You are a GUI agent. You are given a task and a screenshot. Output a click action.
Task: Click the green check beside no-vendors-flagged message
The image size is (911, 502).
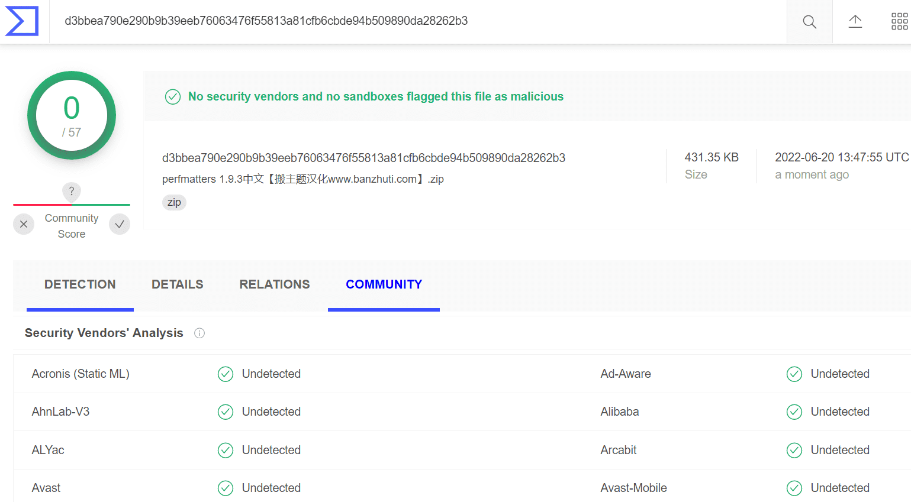[x=173, y=96]
